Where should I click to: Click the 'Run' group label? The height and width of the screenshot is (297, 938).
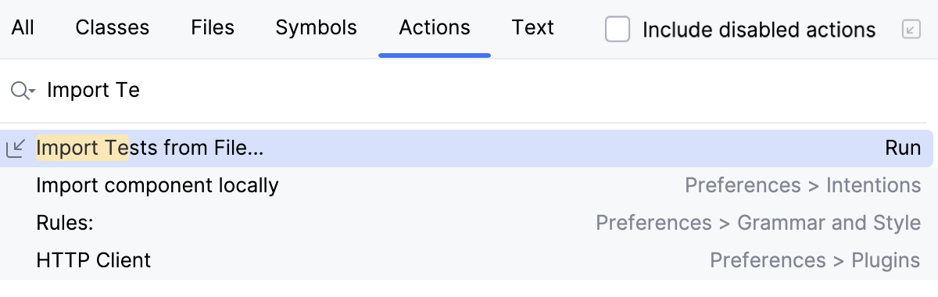point(903,148)
